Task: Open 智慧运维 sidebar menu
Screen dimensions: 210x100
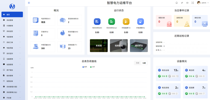Action: tap(12, 81)
